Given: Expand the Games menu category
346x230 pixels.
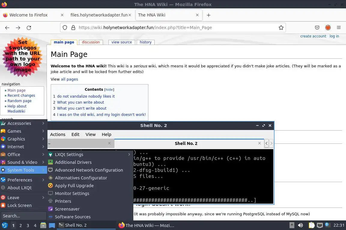Looking at the screenshot, I should 24,131.
